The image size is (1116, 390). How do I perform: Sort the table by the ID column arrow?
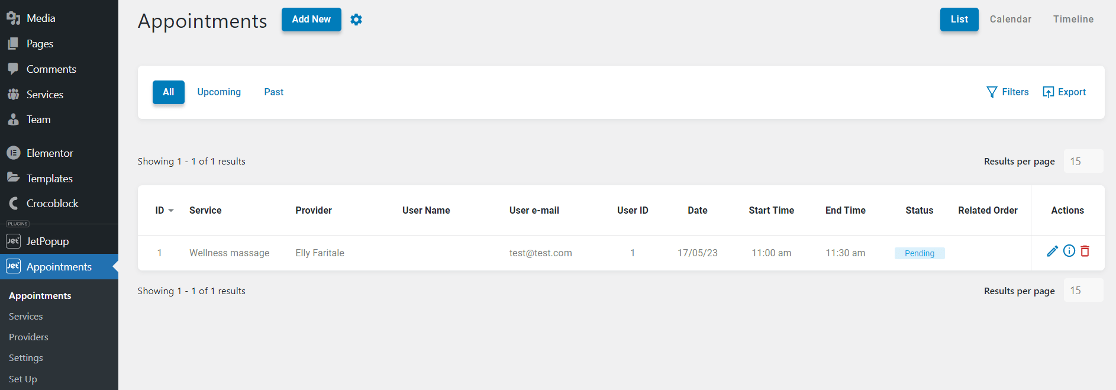point(171,211)
